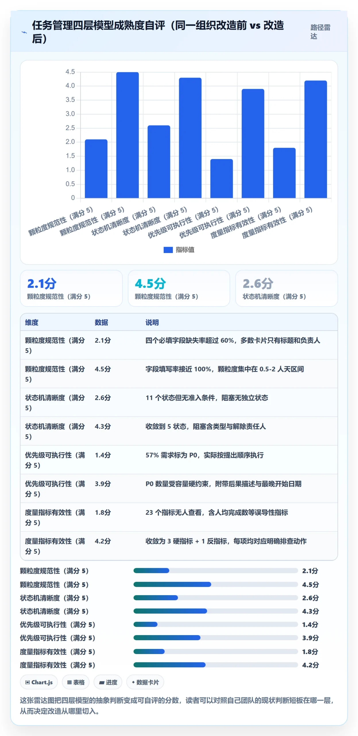The height and width of the screenshot is (736, 358).
Task: Click the progress bar valued 4.2分
Action: coord(216,665)
